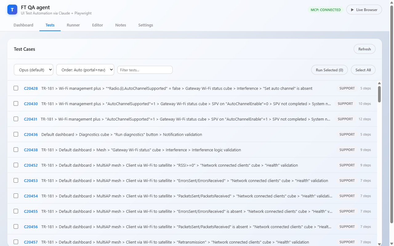Click the test list scroll down arrow
This screenshot has height=246, width=394.
pos(379,244)
